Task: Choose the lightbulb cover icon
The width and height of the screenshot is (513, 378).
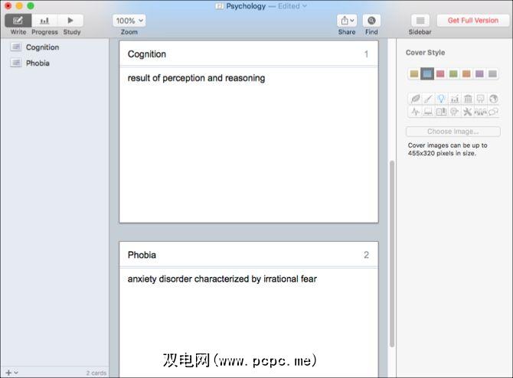Action: tap(441, 99)
